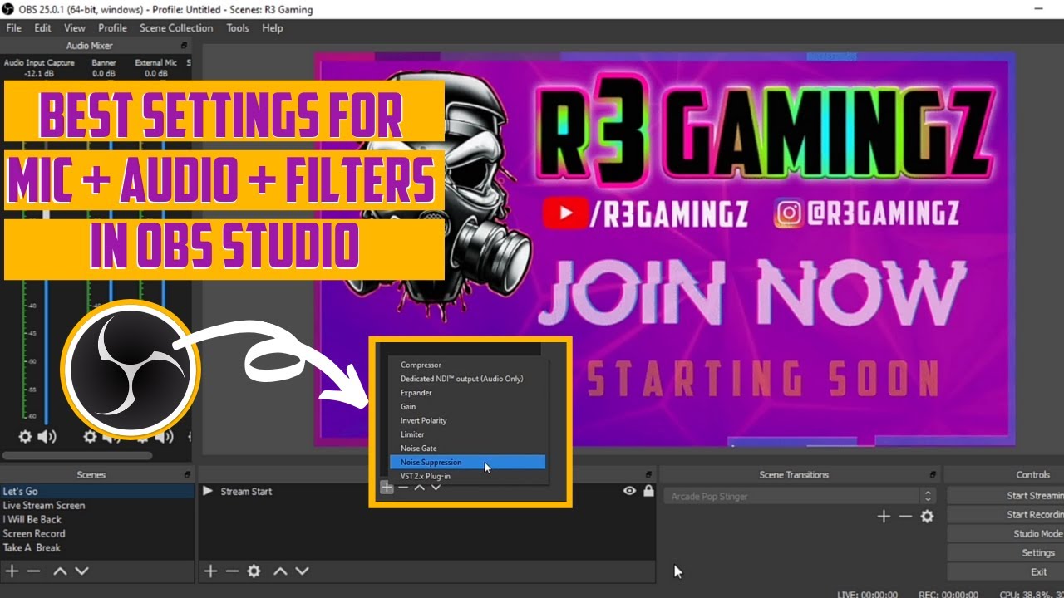The image size is (1064, 598).
Task: Open the File menu
Action: point(13,27)
